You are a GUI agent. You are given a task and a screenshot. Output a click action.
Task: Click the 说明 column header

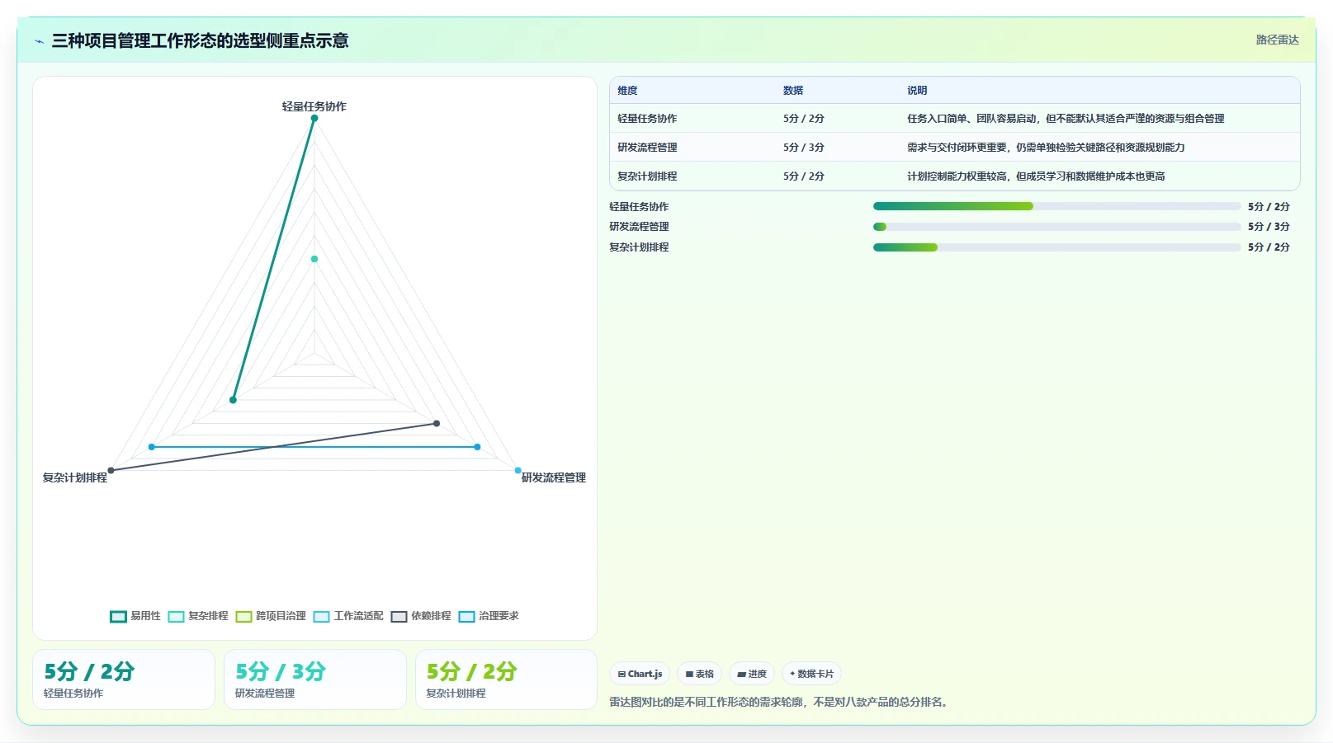click(917, 91)
